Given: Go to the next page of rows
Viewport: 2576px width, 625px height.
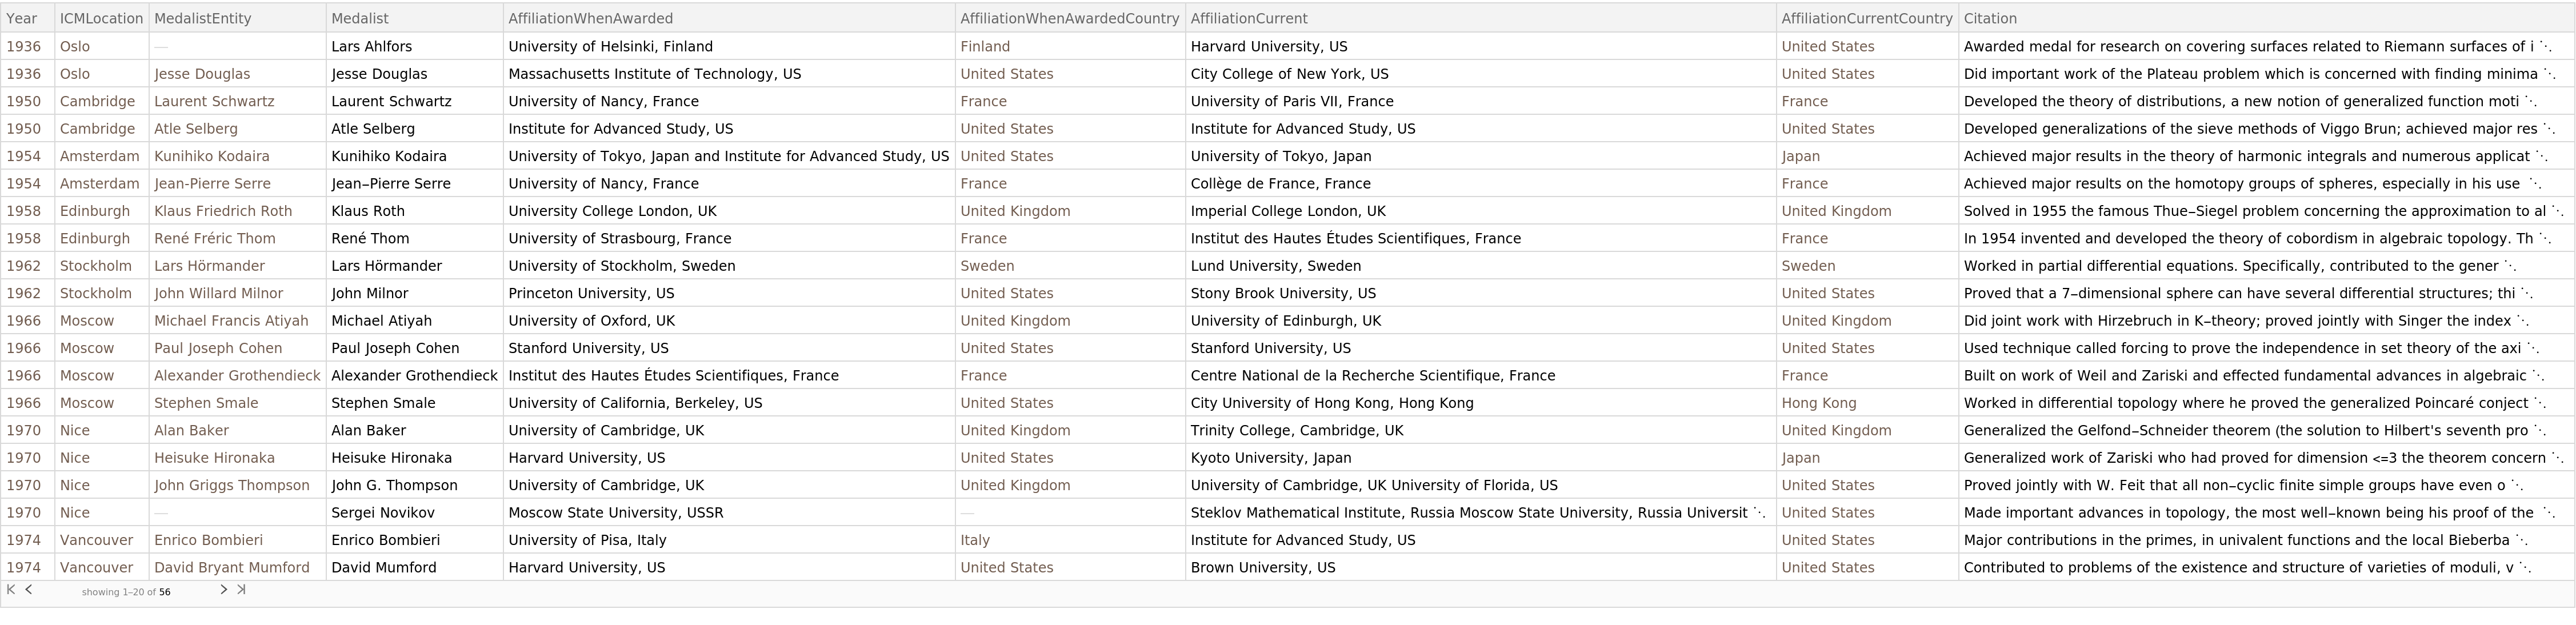Looking at the screenshot, I should [223, 590].
